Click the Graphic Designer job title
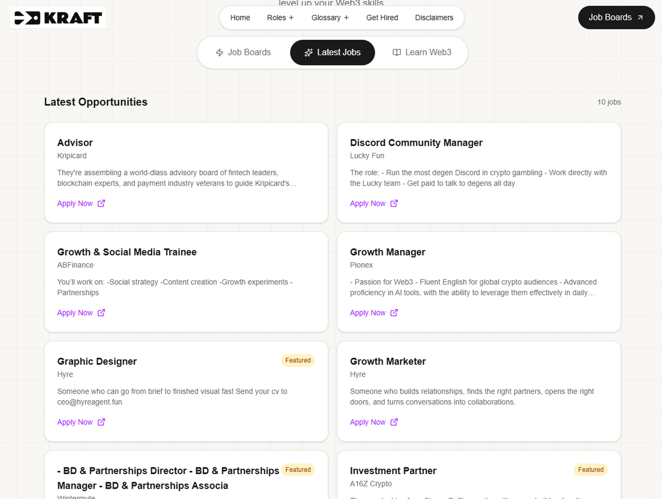662x499 pixels. [97, 361]
